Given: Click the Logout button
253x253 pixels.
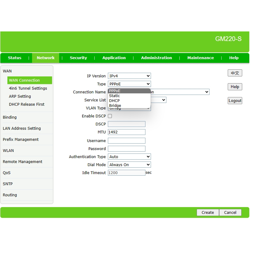Looking at the screenshot, I should pyautogui.click(x=235, y=101).
